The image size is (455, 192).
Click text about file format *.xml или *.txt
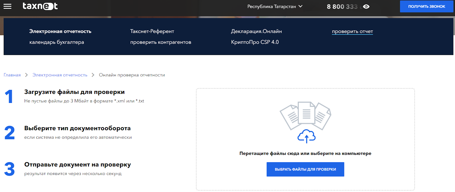click(x=84, y=101)
